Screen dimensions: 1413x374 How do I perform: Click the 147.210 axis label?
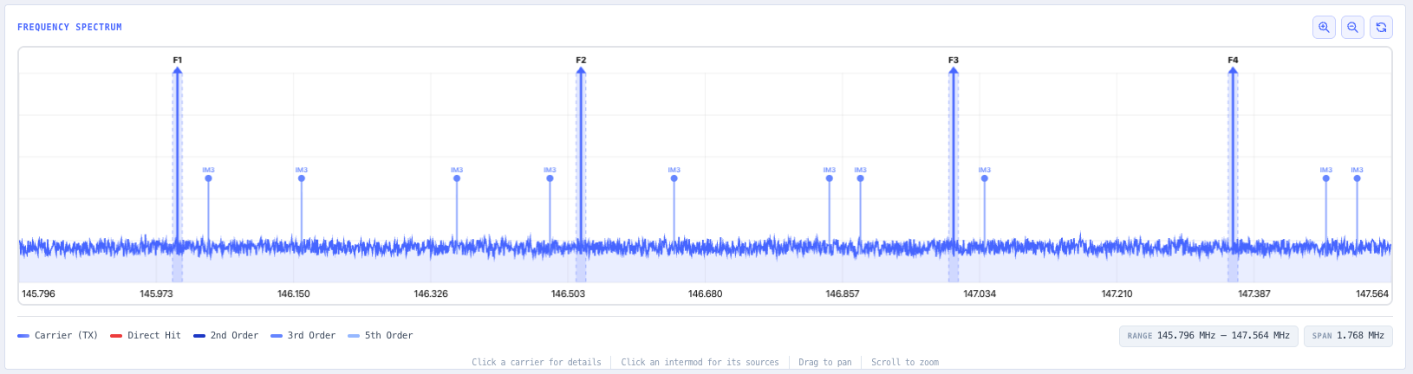click(1117, 294)
